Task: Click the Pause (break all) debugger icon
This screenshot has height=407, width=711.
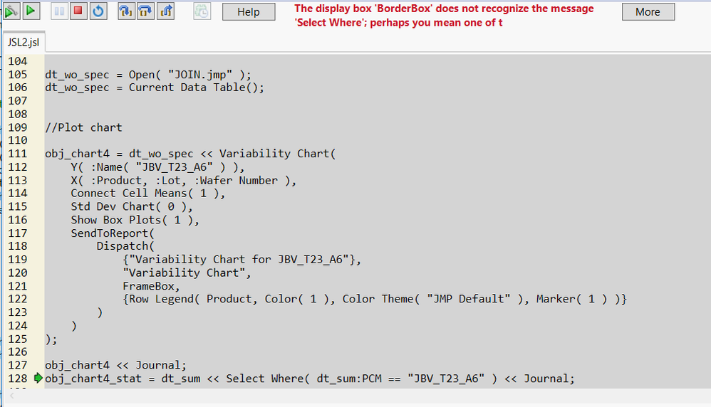Action: 59,11
